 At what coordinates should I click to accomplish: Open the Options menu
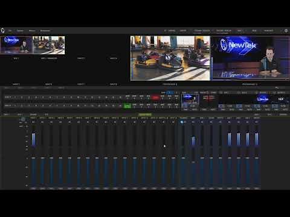tap(20, 31)
